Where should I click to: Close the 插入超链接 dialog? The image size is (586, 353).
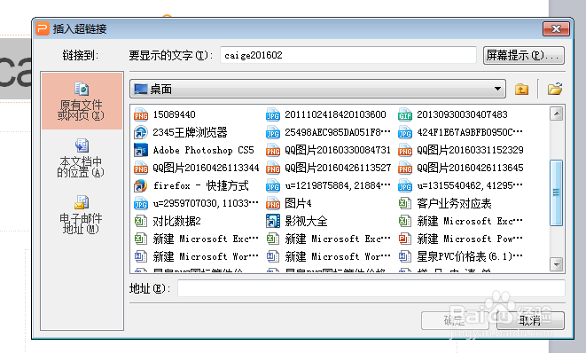coord(556,28)
